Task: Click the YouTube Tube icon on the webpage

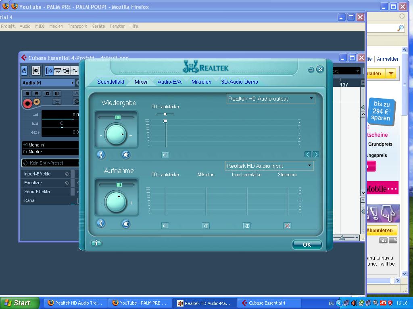Action: pyautogui.click(x=383, y=241)
